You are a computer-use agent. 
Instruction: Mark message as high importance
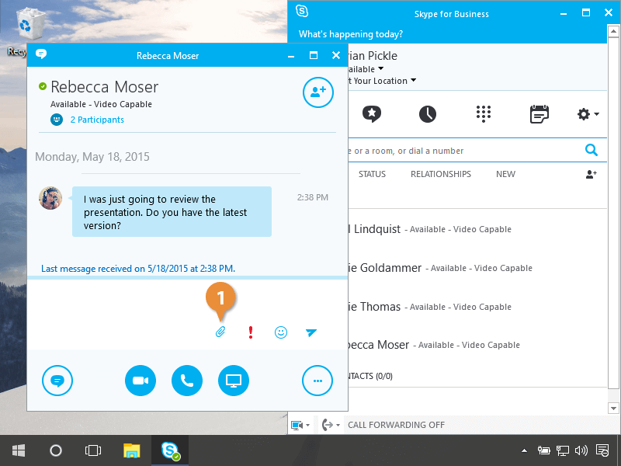(251, 332)
